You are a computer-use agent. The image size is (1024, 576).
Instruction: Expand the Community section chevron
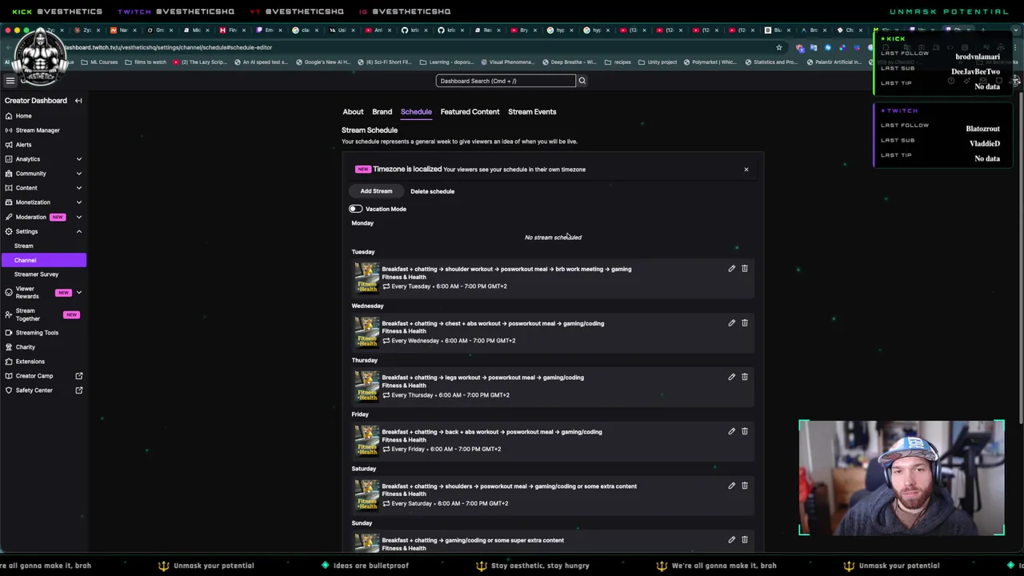click(x=78, y=174)
